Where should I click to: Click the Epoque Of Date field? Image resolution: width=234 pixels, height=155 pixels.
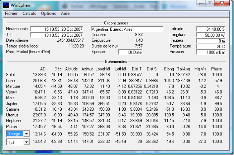[130, 52]
